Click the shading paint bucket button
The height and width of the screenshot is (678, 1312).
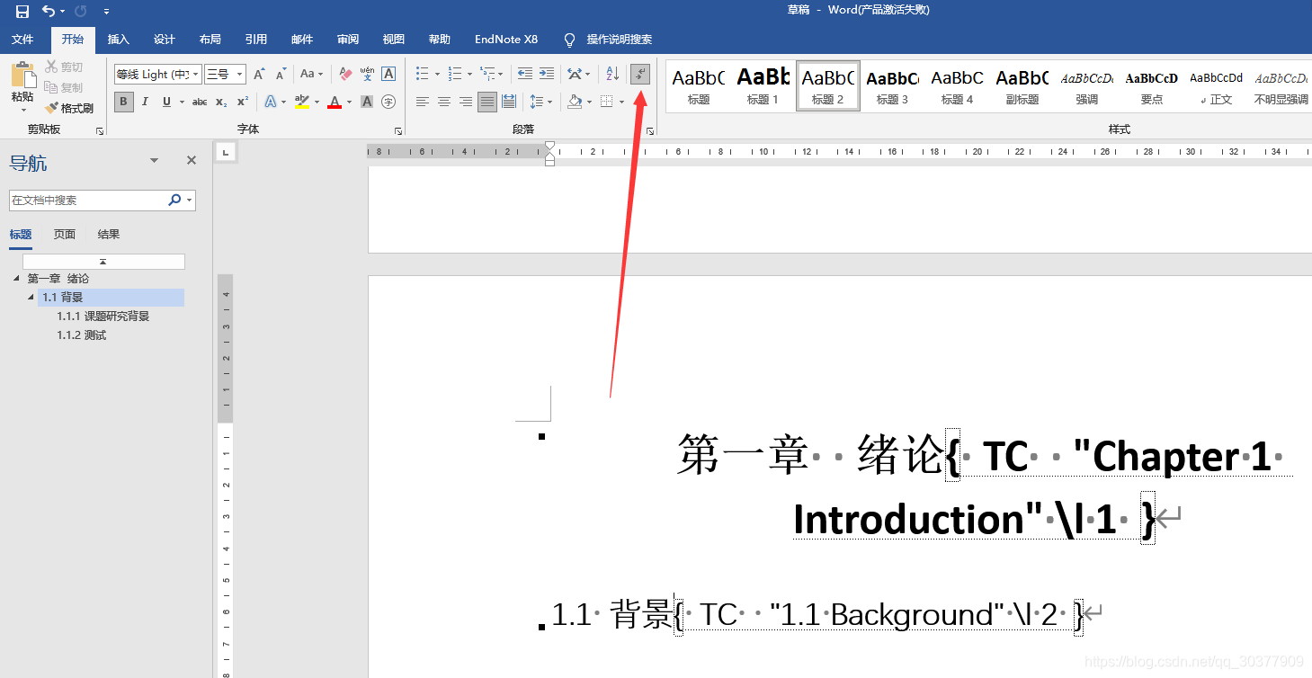point(575,102)
